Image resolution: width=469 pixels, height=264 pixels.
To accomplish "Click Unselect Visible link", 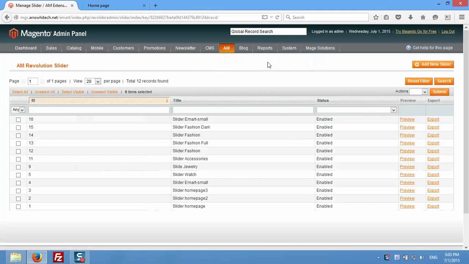I will (104, 92).
